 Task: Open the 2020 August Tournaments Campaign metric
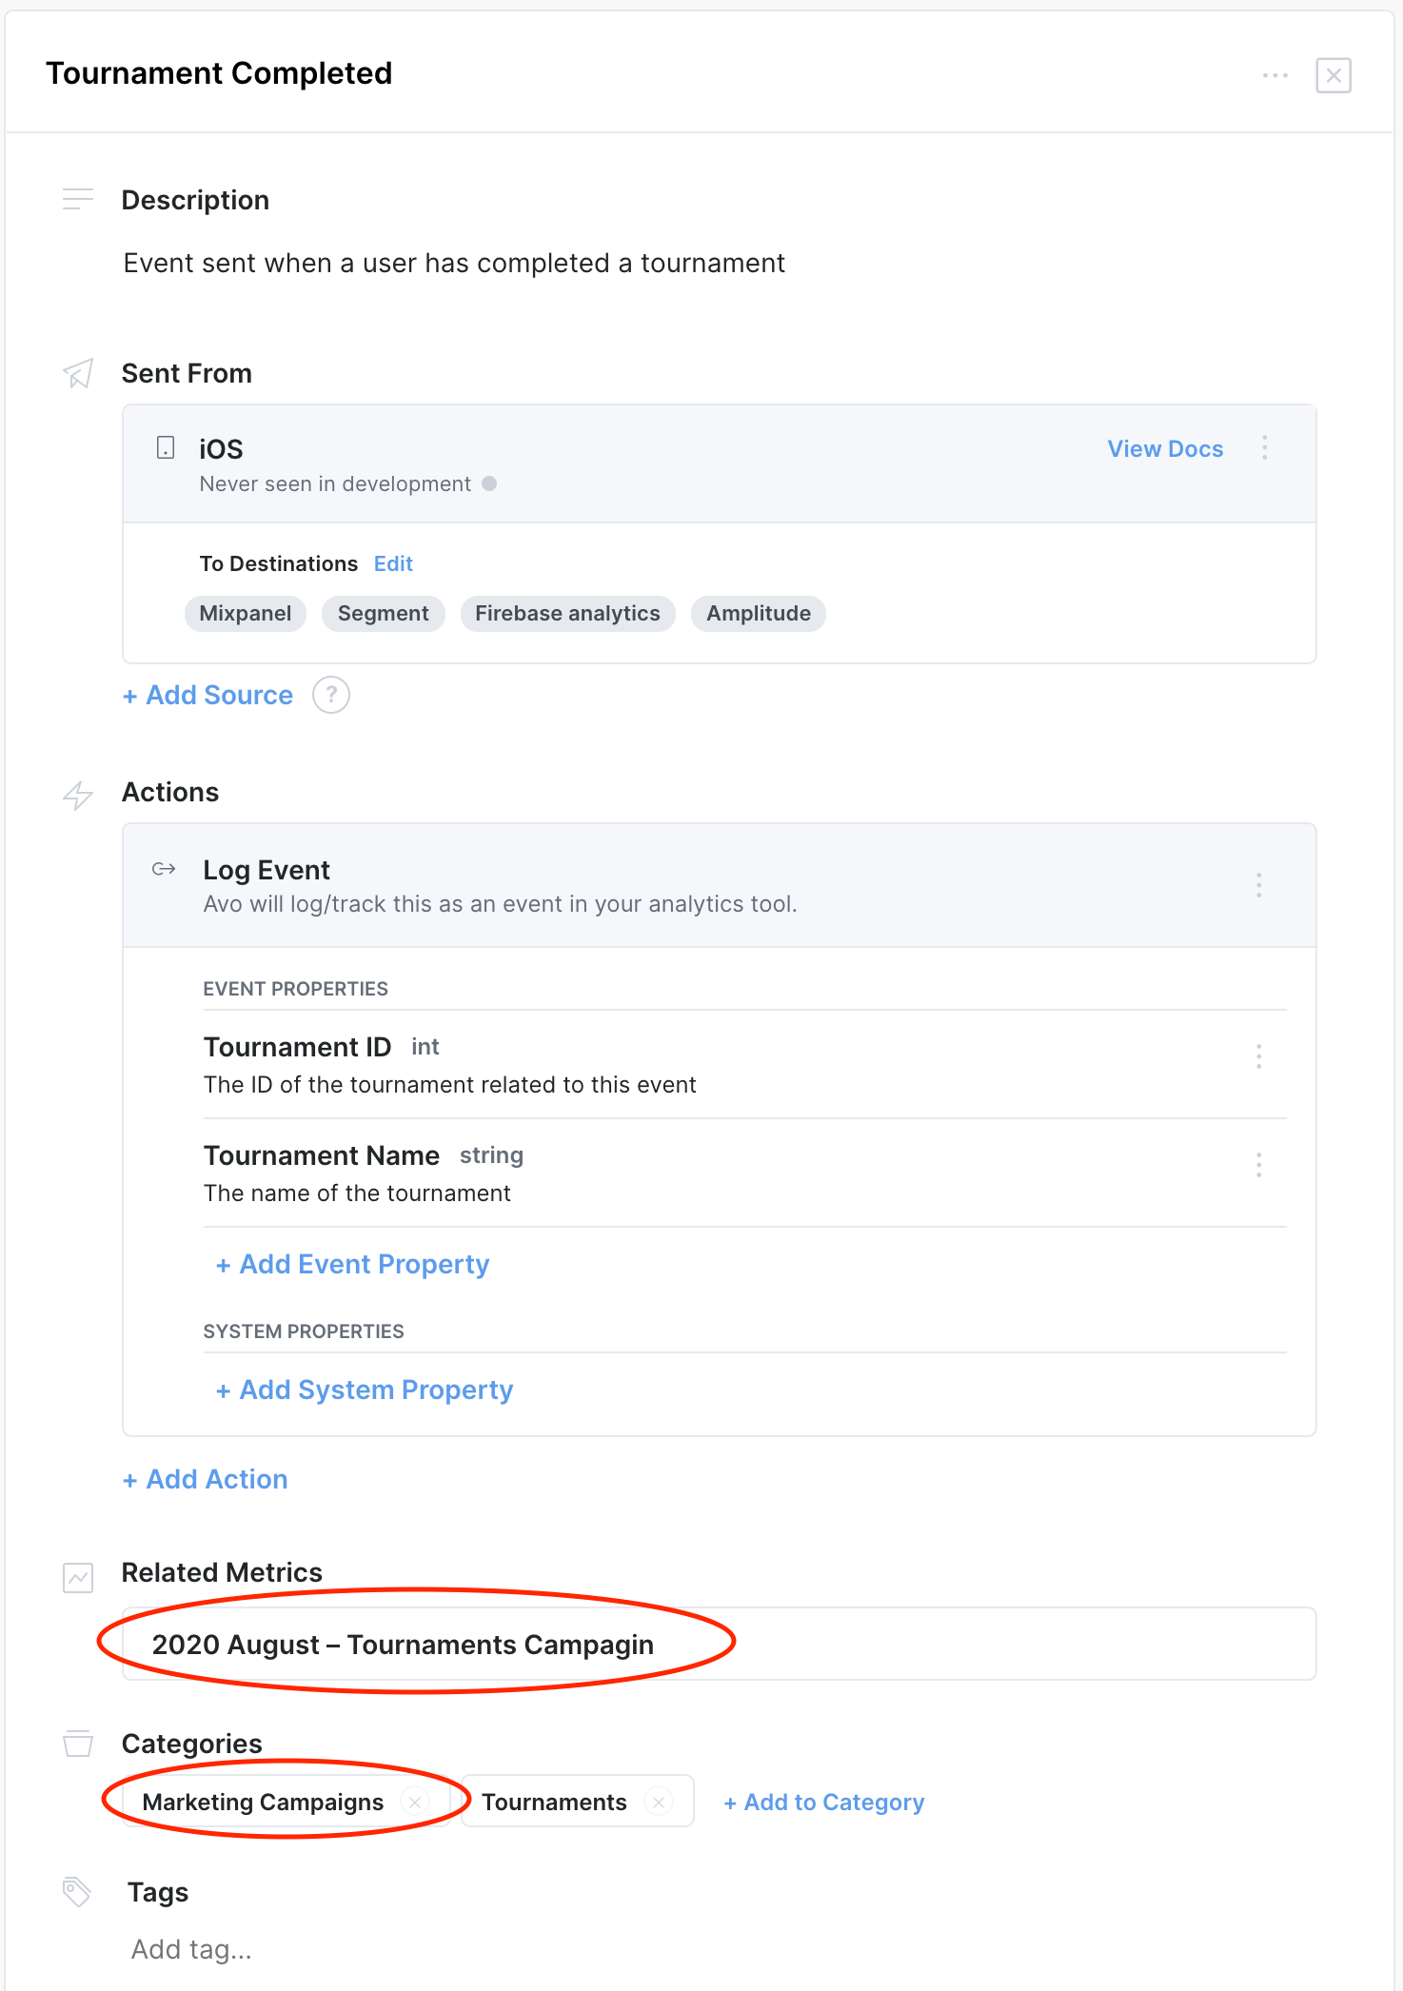(x=403, y=1645)
